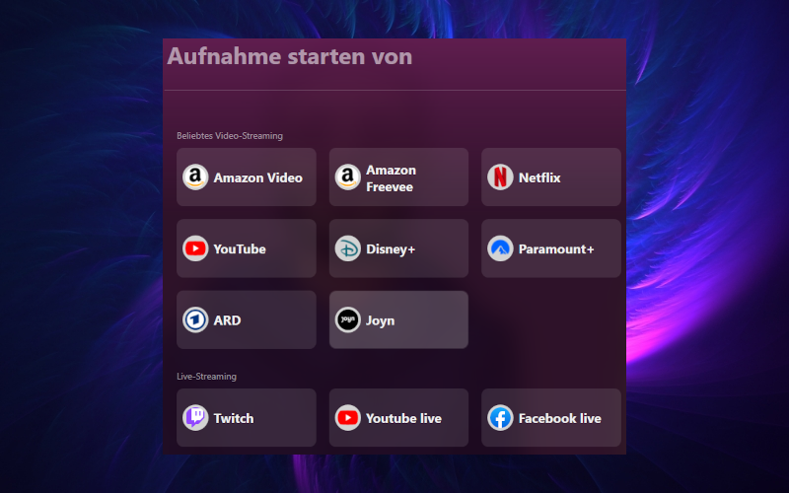Click the Youtube live play icon

click(x=348, y=417)
